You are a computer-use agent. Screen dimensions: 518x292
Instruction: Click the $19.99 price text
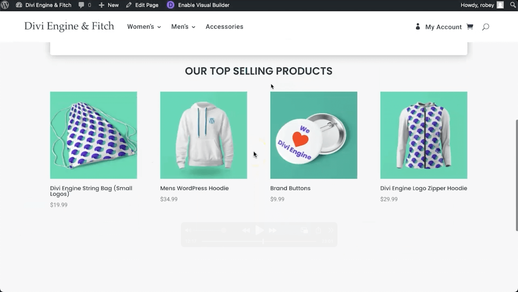click(x=59, y=205)
